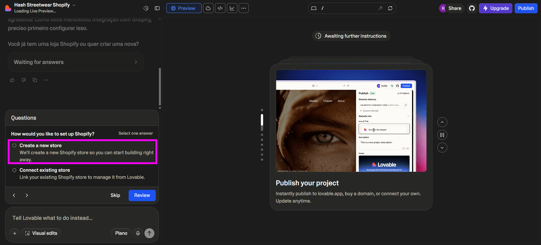Open the Code editor view icon
Viewport: 541px width, 245px height.
(x=220, y=8)
